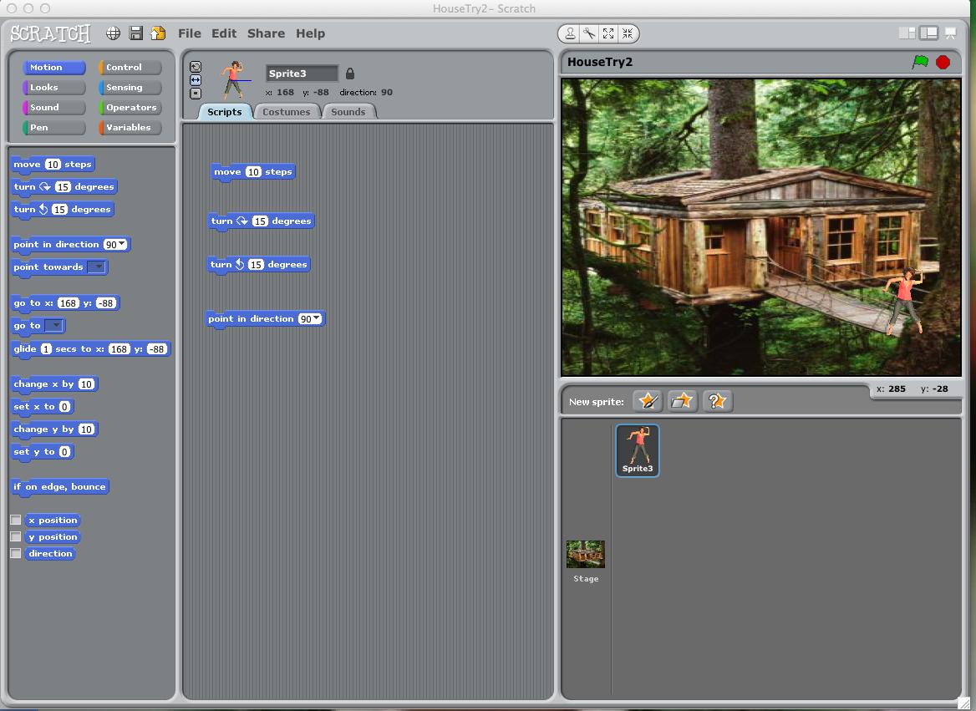Click the green flag to start scripts
The height and width of the screenshot is (711, 976).
(920, 62)
